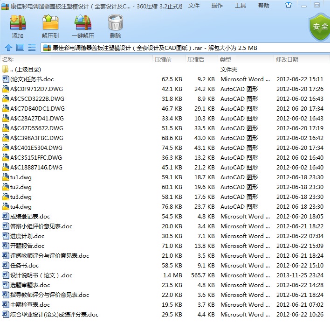The height and width of the screenshot is (324, 330).
Task: Open the 文件 menu
Action: (x=193, y=6)
